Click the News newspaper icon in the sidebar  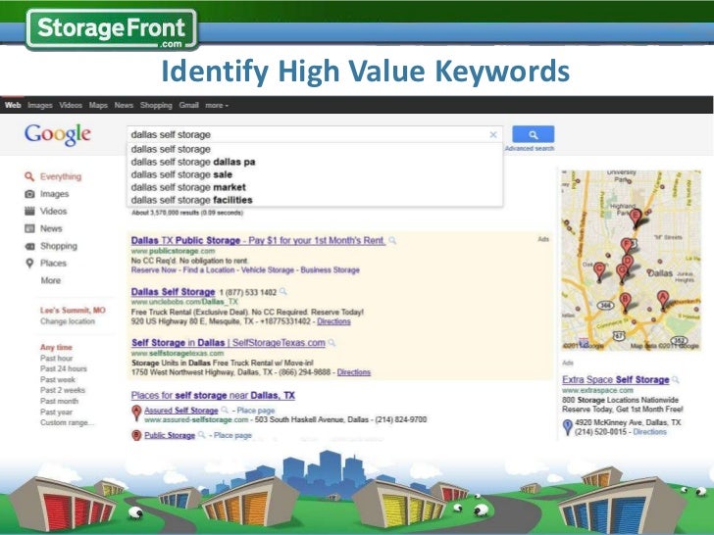pyautogui.click(x=29, y=228)
